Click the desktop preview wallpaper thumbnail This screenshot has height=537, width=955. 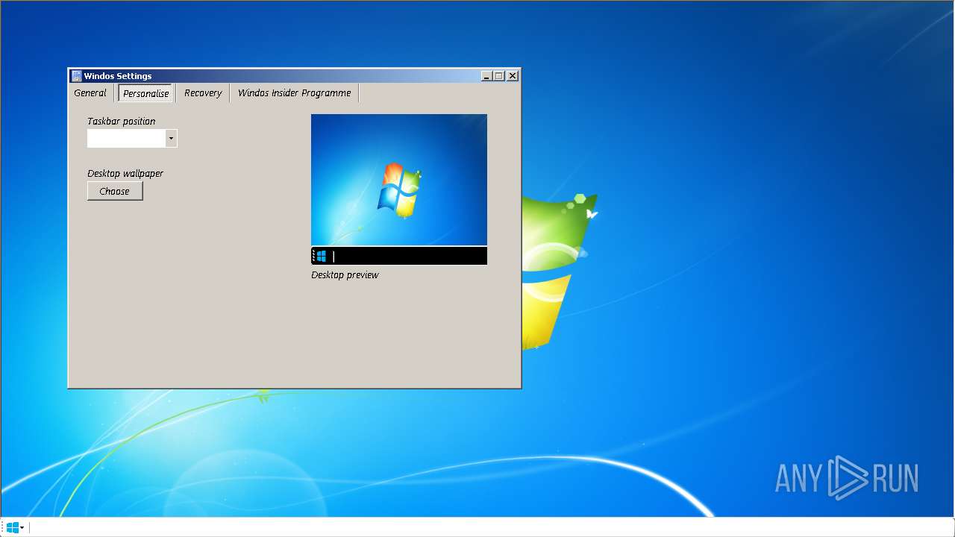(399, 180)
